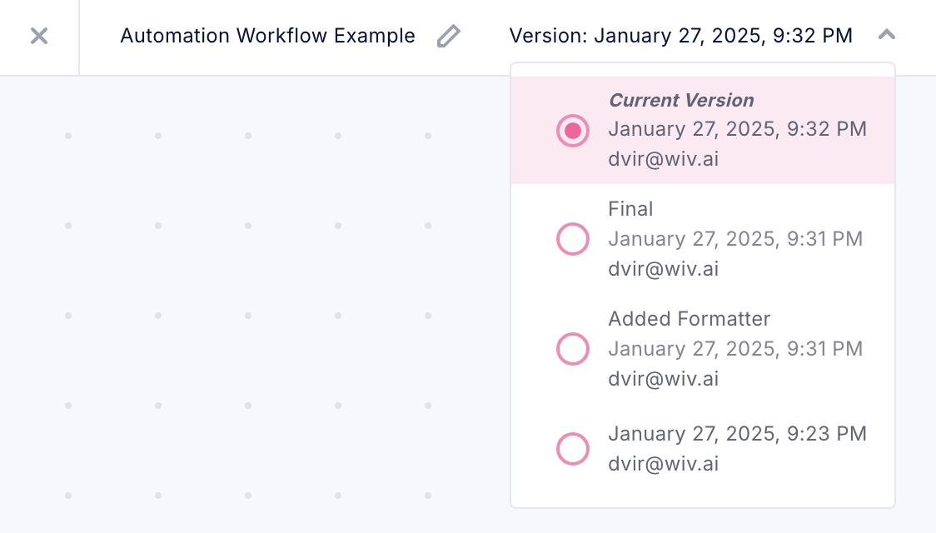Image resolution: width=936 pixels, height=533 pixels.
Task: Click the January 27, 2025, 9:23 PM entry
Action: point(737,434)
